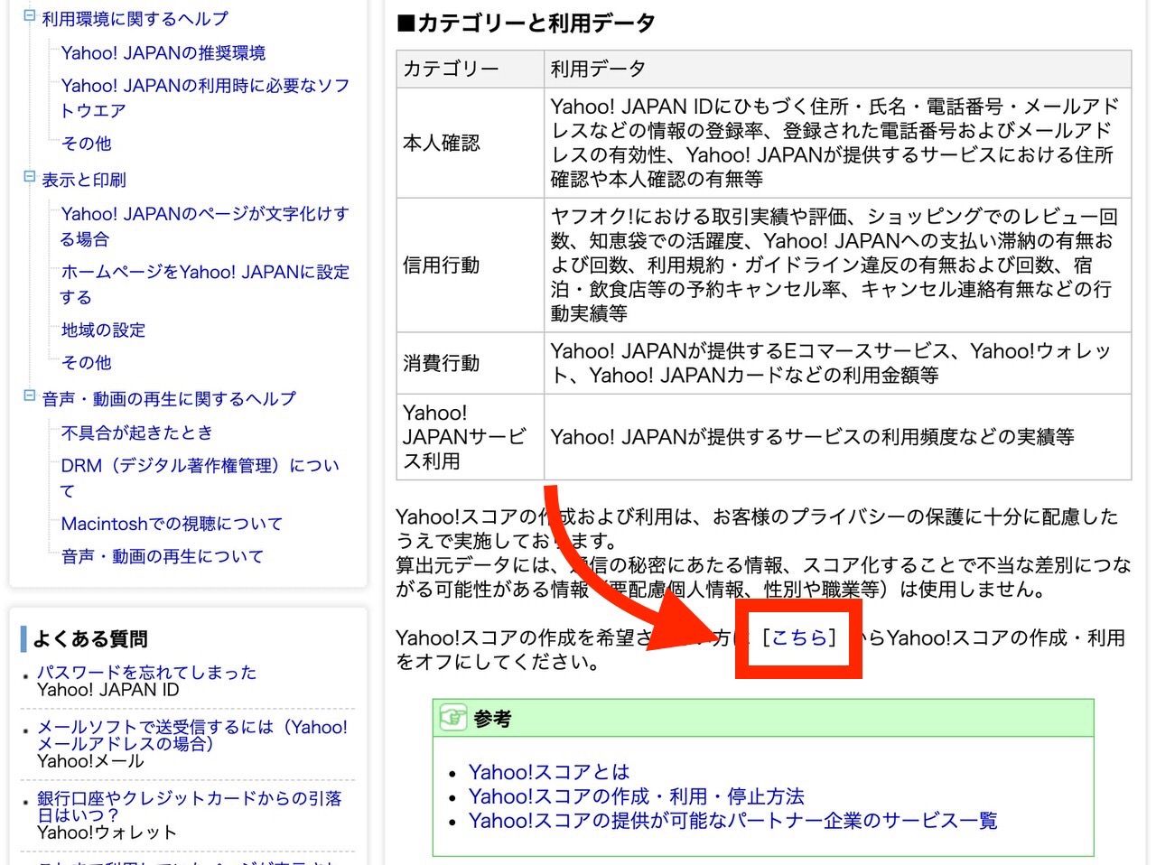Viewport: 1156px width, 865px height.
Task: Click the 参考 pointing-hand icon
Action: coord(452,718)
